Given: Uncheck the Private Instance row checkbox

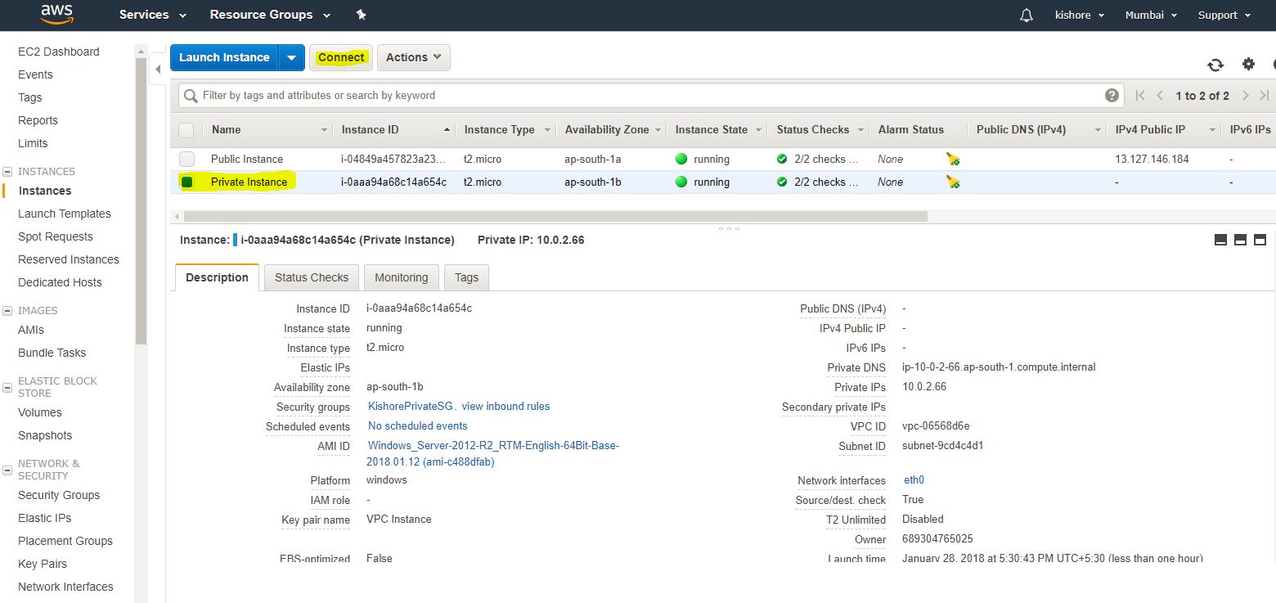Looking at the screenshot, I should coord(187,182).
